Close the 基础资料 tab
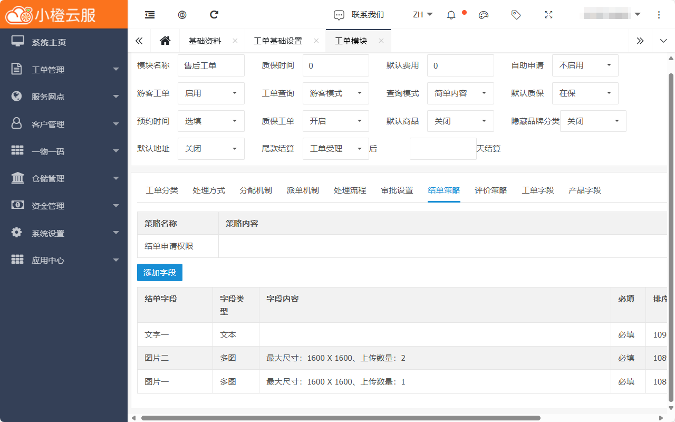The width and height of the screenshot is (675, 422). point(235,41)
